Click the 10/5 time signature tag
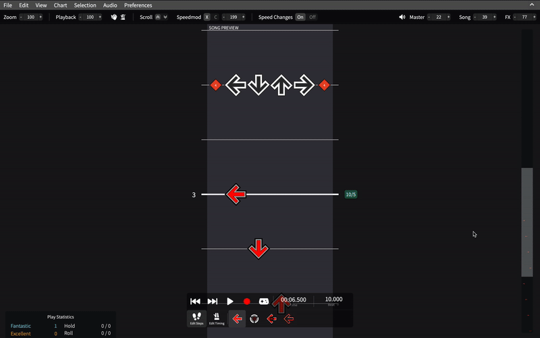 pos(350,194)
